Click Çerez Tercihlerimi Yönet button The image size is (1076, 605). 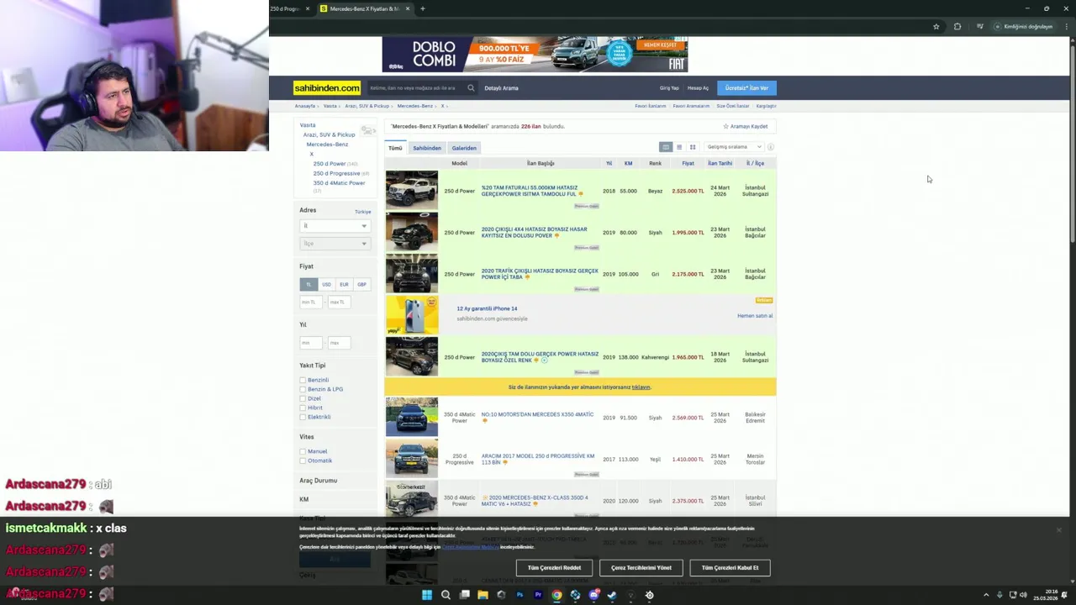[x=641, y=568]
